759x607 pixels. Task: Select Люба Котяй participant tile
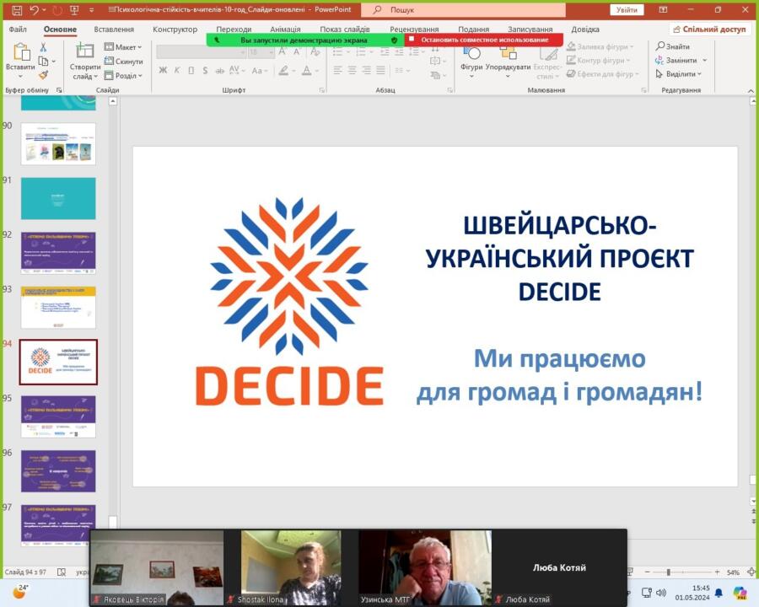(x=559, y=567)
